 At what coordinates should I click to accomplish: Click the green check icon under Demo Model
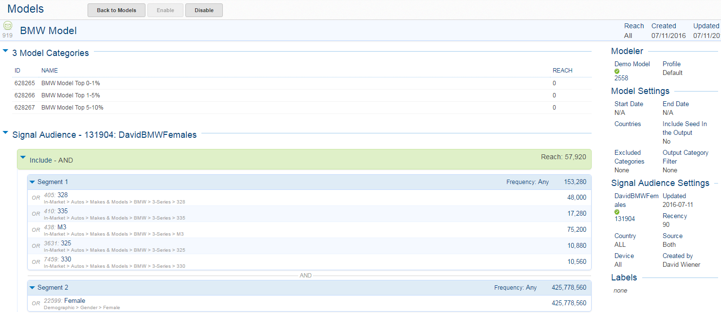(617, 71)
